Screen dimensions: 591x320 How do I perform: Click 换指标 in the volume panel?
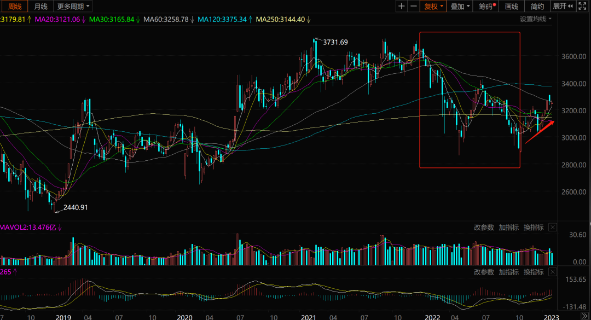[534, 227]
